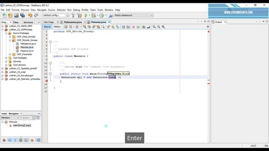Open the Tools menu

[100, 10]
